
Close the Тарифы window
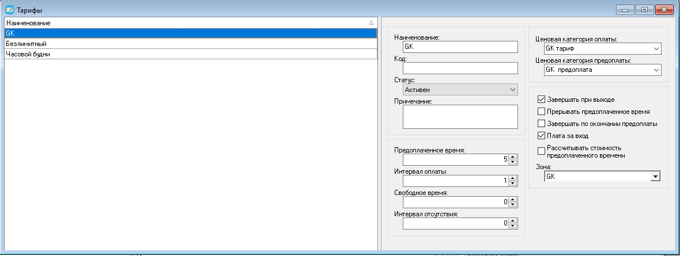665,9
